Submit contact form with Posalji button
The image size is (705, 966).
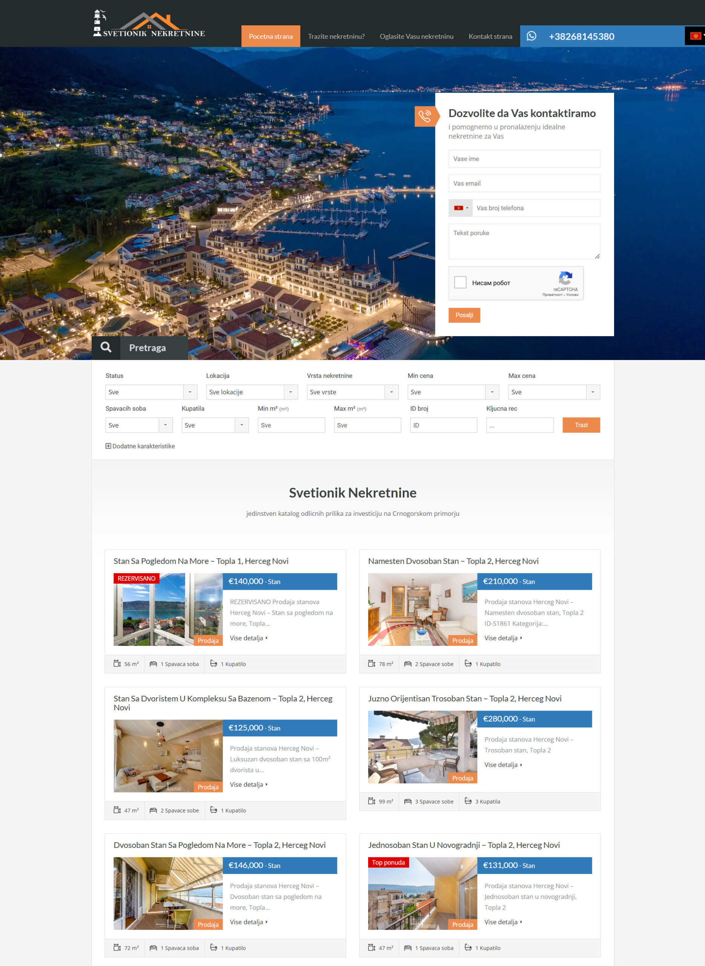click(x=464, y=315)
